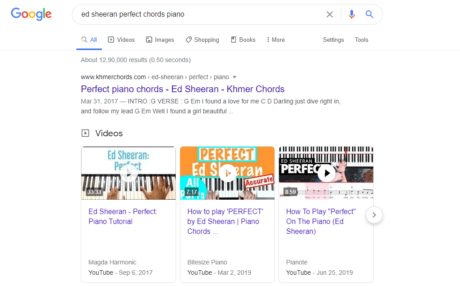Show next videos with carousel arrow
The width and height of the screenshot is (460, 286).
click(x=374, y=215)
